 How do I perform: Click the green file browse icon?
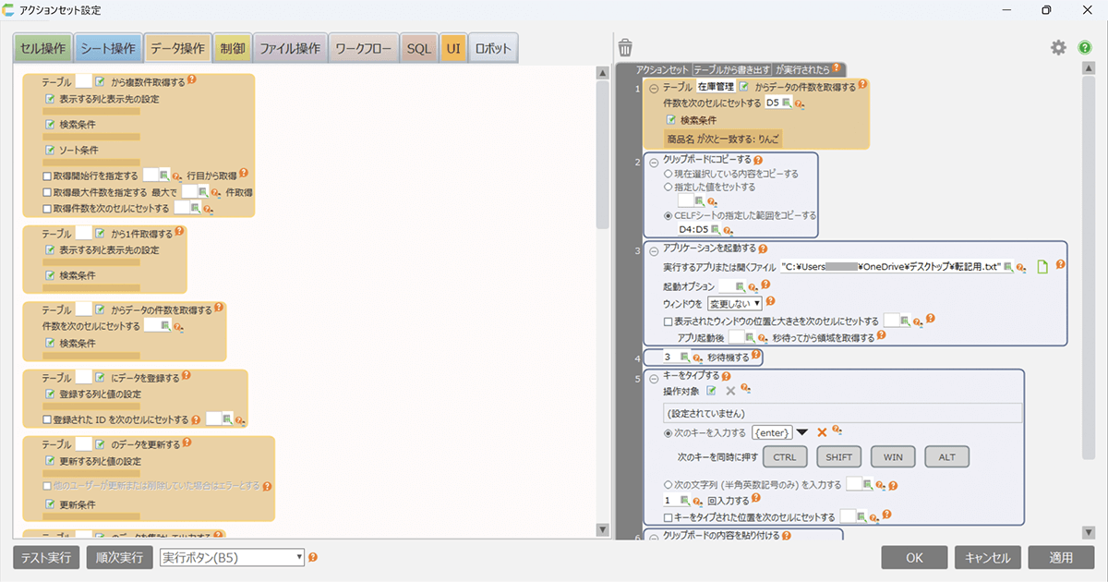click(x=1042, y=267)
